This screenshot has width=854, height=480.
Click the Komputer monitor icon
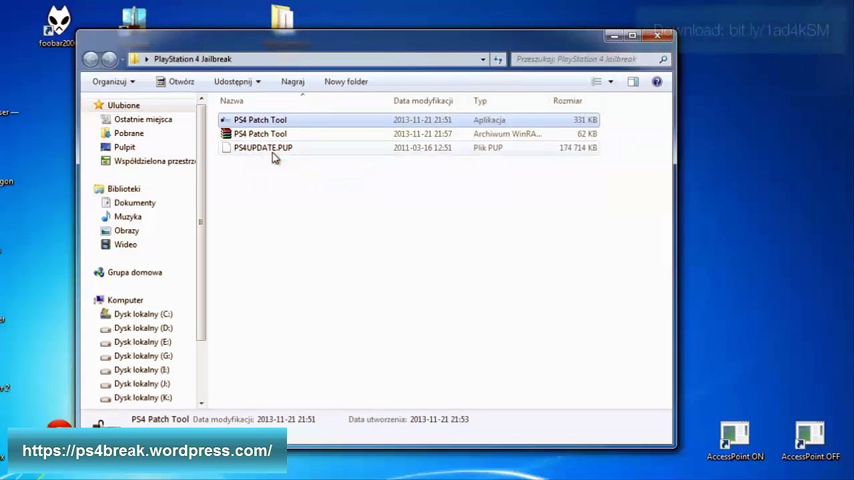point(99,301)
